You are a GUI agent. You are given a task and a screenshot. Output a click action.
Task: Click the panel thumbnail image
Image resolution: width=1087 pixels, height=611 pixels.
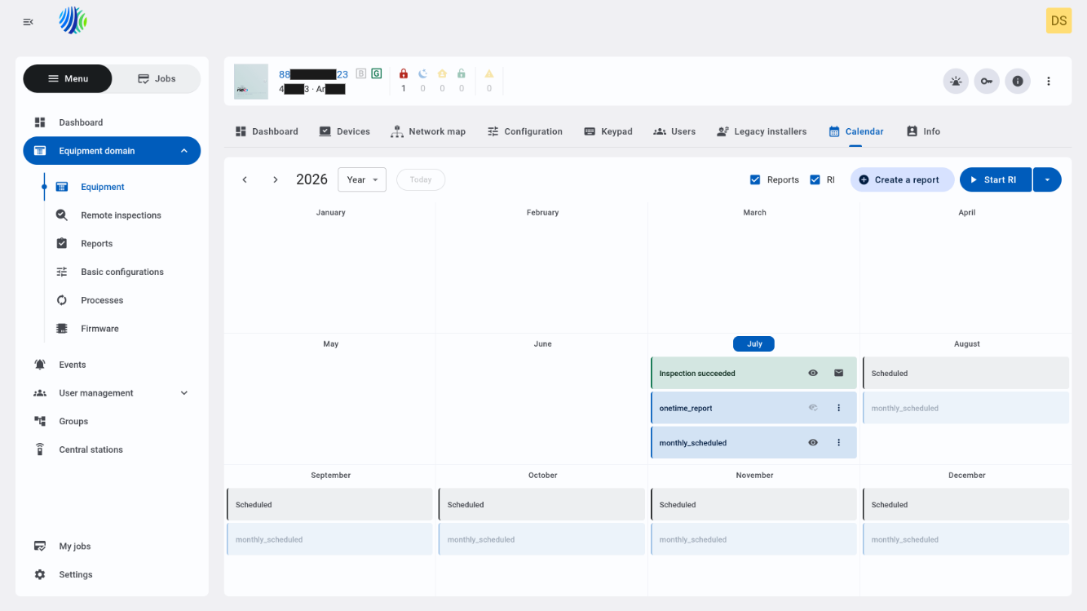[x=251, y=82]
